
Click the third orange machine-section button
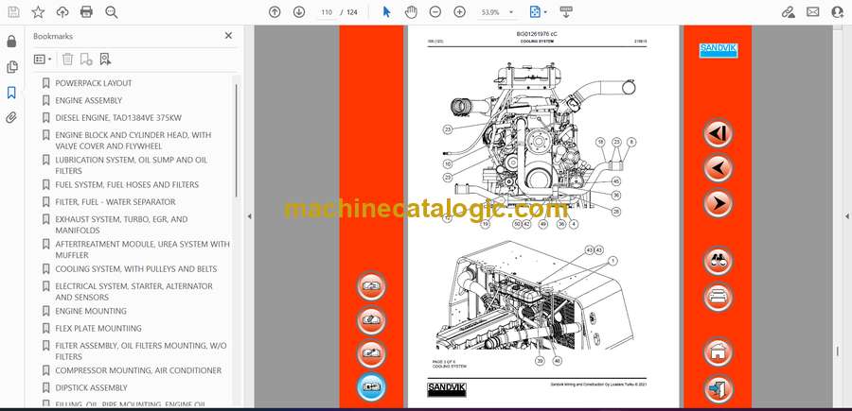371,353
